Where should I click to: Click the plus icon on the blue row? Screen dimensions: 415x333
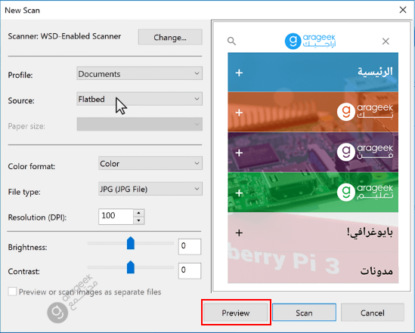pos(239,72)
